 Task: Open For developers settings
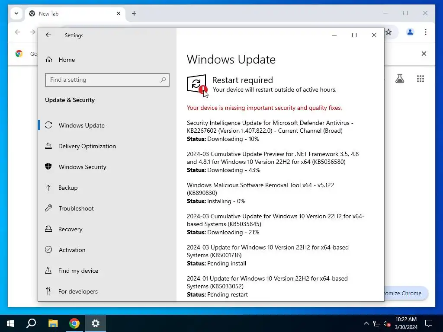coord(78,291)
